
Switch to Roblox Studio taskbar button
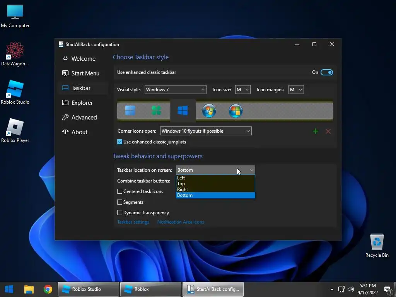89,289
